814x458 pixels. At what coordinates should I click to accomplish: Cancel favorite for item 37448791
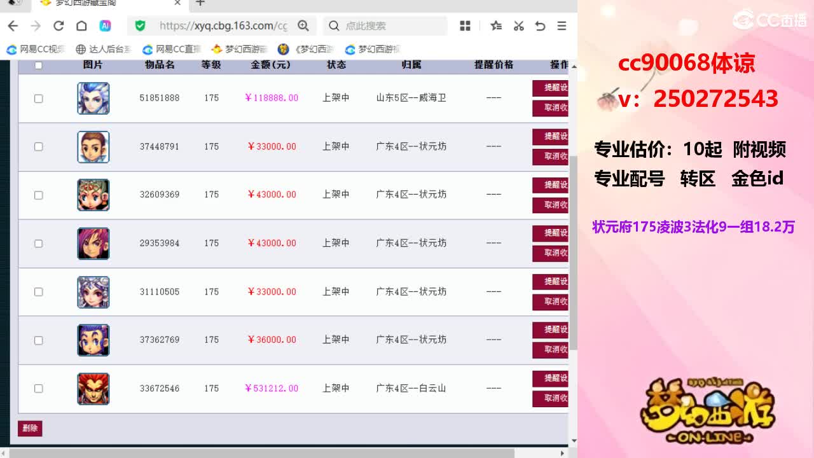tap(550, 156)
